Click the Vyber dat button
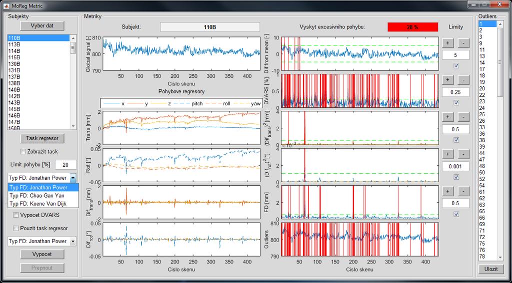The height and width of the screenshot is (283, 512). coord(42,26)
